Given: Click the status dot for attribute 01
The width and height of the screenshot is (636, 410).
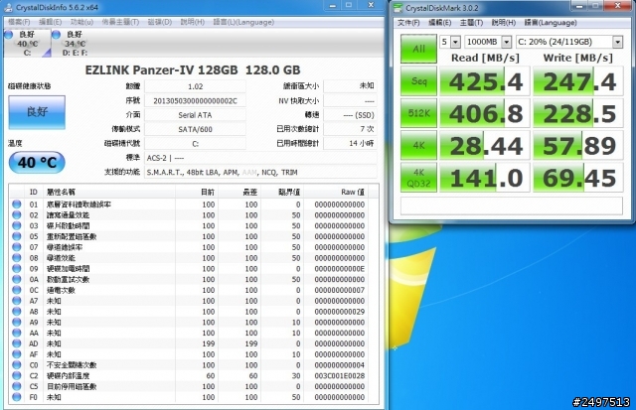Looking at the screenshot, I should tap(17, 205).
